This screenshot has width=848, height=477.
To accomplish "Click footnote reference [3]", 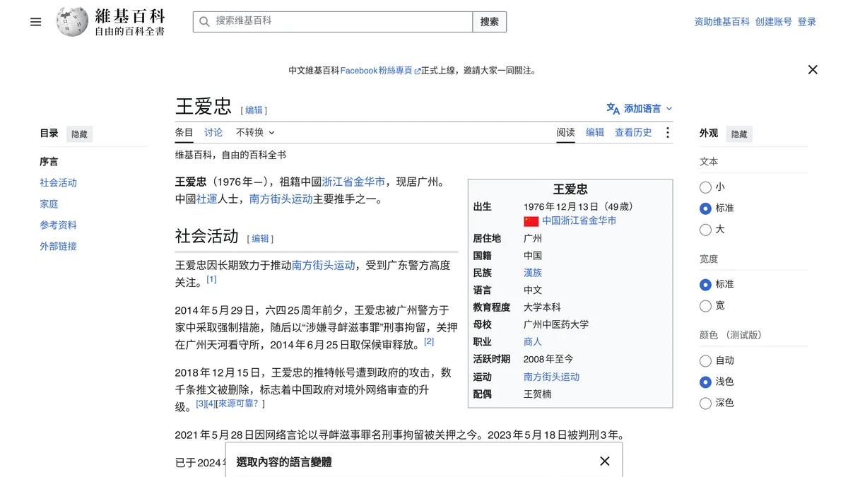I will tap(201, 404).
